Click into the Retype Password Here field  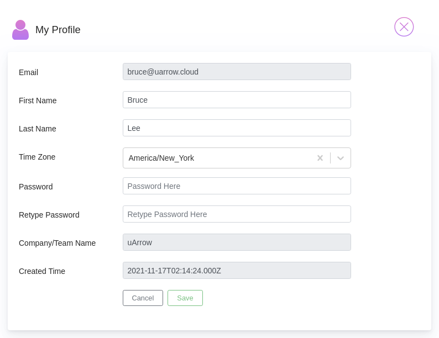(x=237, y=214)
